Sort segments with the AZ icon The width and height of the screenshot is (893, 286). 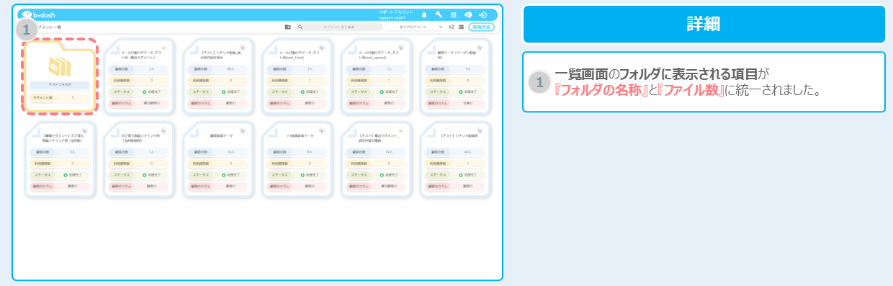click(452, 27)
